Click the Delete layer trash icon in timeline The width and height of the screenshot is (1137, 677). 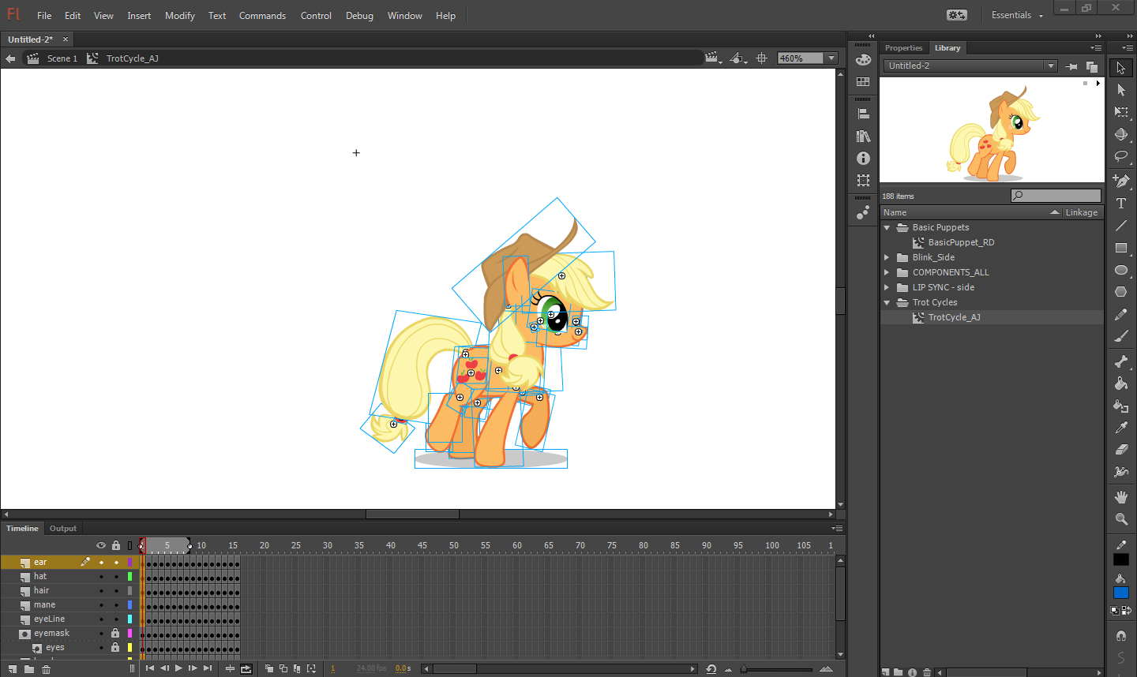coord(47,669)
